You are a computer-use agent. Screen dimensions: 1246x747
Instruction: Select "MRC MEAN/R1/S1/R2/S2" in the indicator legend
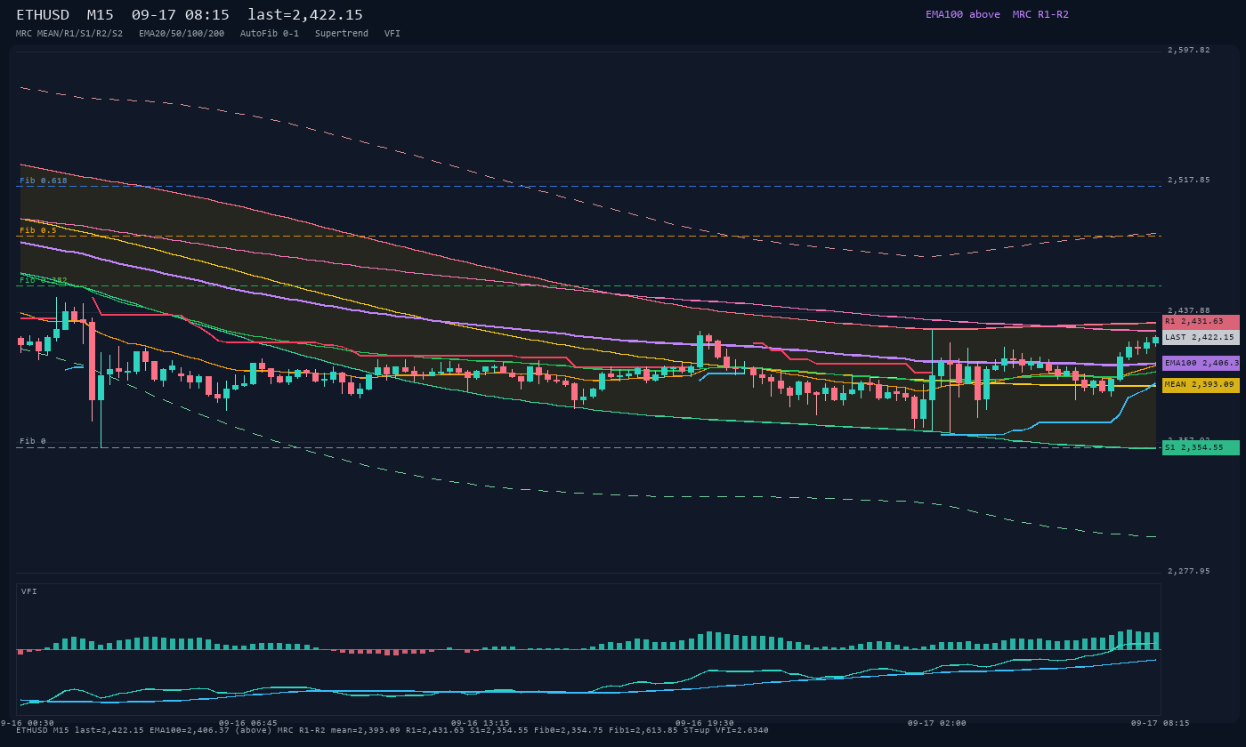[x=69, y=34]
